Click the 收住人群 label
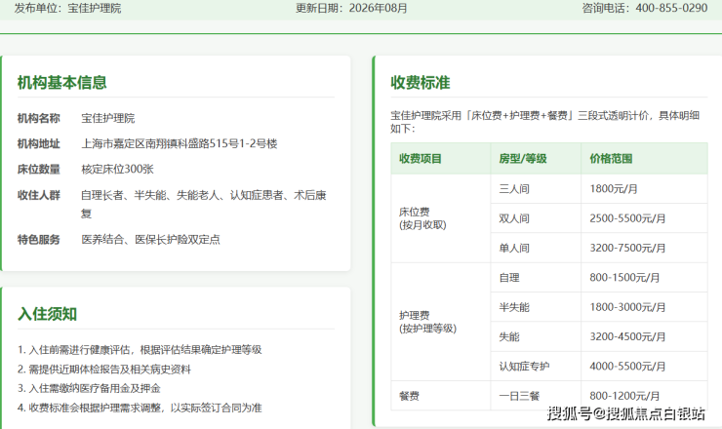This screenshot has height=429, width=722. 39,195
